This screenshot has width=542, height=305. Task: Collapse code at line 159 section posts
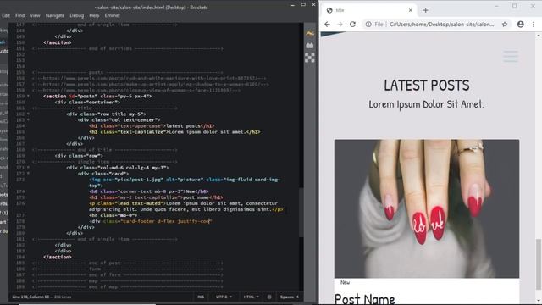(x=28, y=96)
